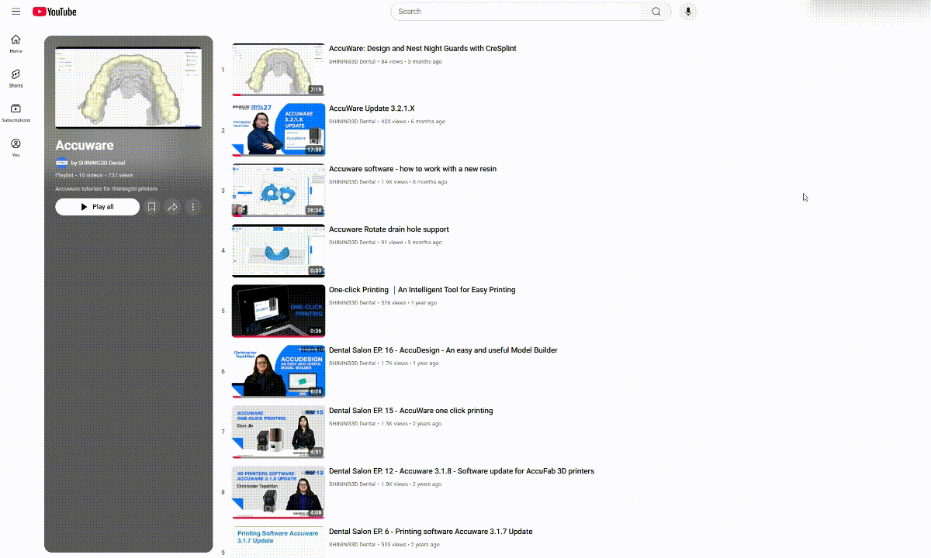Open thumbnail of CreSplint Night Guards video

click(279, 70)
